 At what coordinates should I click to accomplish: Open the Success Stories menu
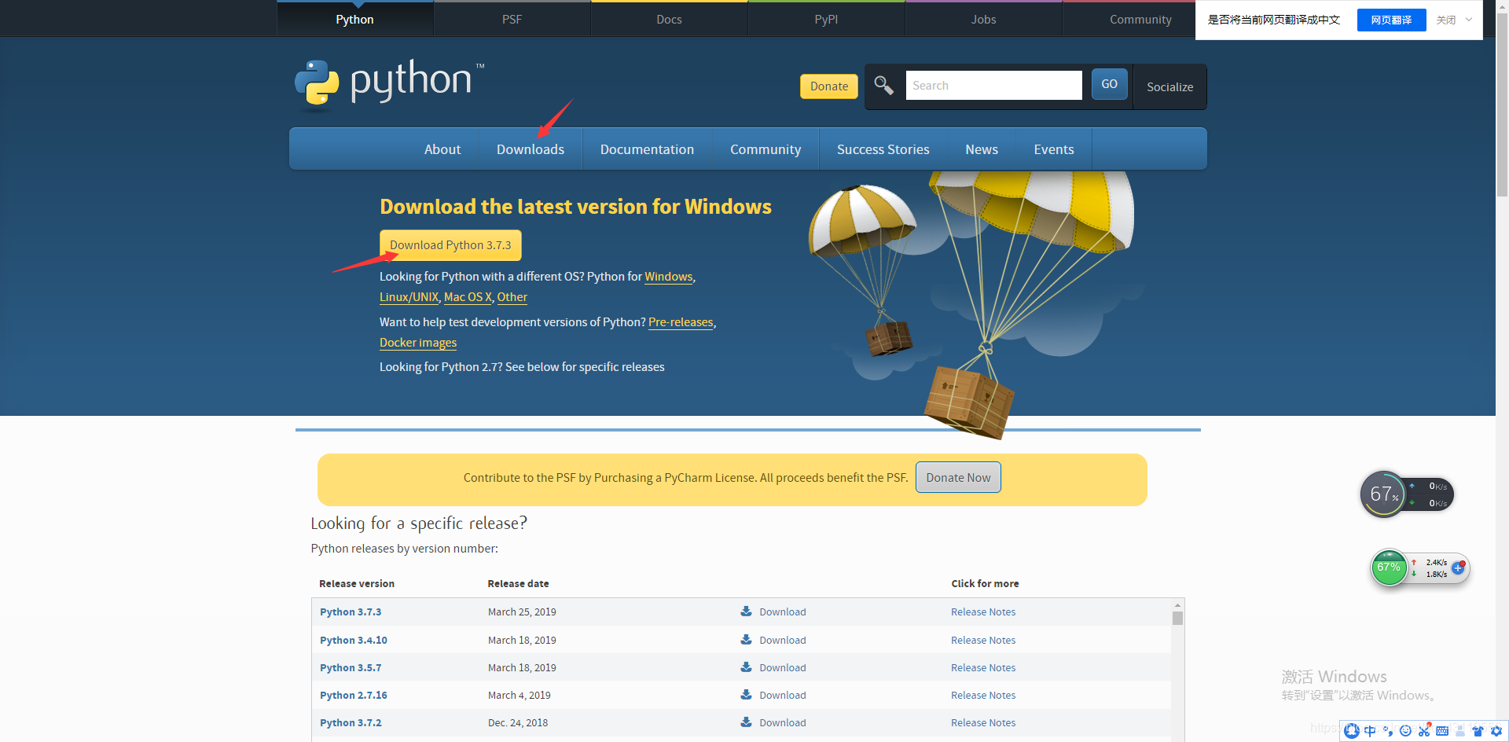pyautogui.click(x=883, y=149)
